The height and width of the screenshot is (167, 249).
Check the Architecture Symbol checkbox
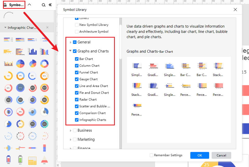pos(77,31)
